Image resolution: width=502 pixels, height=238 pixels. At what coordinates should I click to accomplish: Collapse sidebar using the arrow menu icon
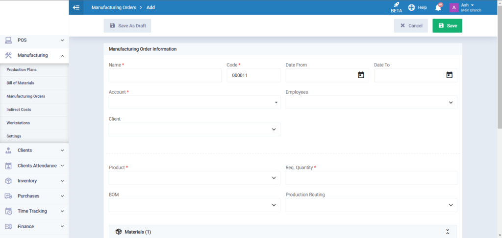point(76,7)
